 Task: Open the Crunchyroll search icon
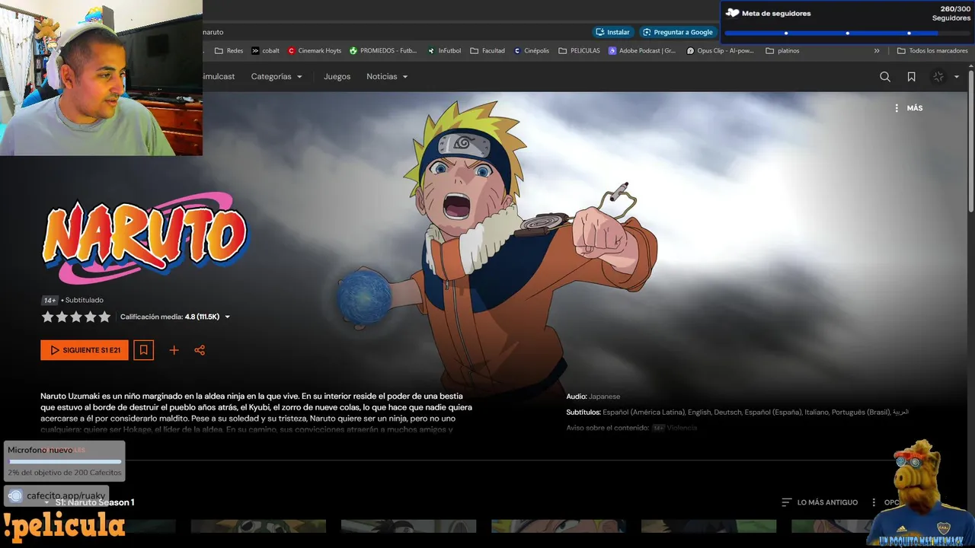click(x=884, y=77)
